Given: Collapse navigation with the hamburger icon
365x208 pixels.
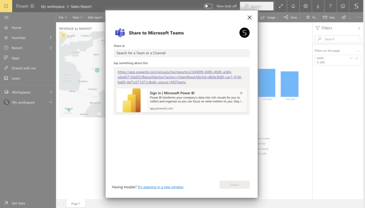Looking at the screenshot, I should [x=6, y=17].
